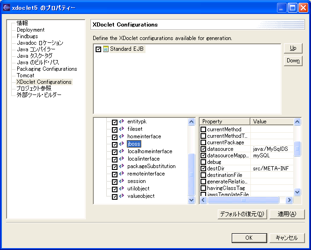This screenshot has width=311, height=250.
Task: Open the Java タスク・タグ page
Action: [35, 56]
